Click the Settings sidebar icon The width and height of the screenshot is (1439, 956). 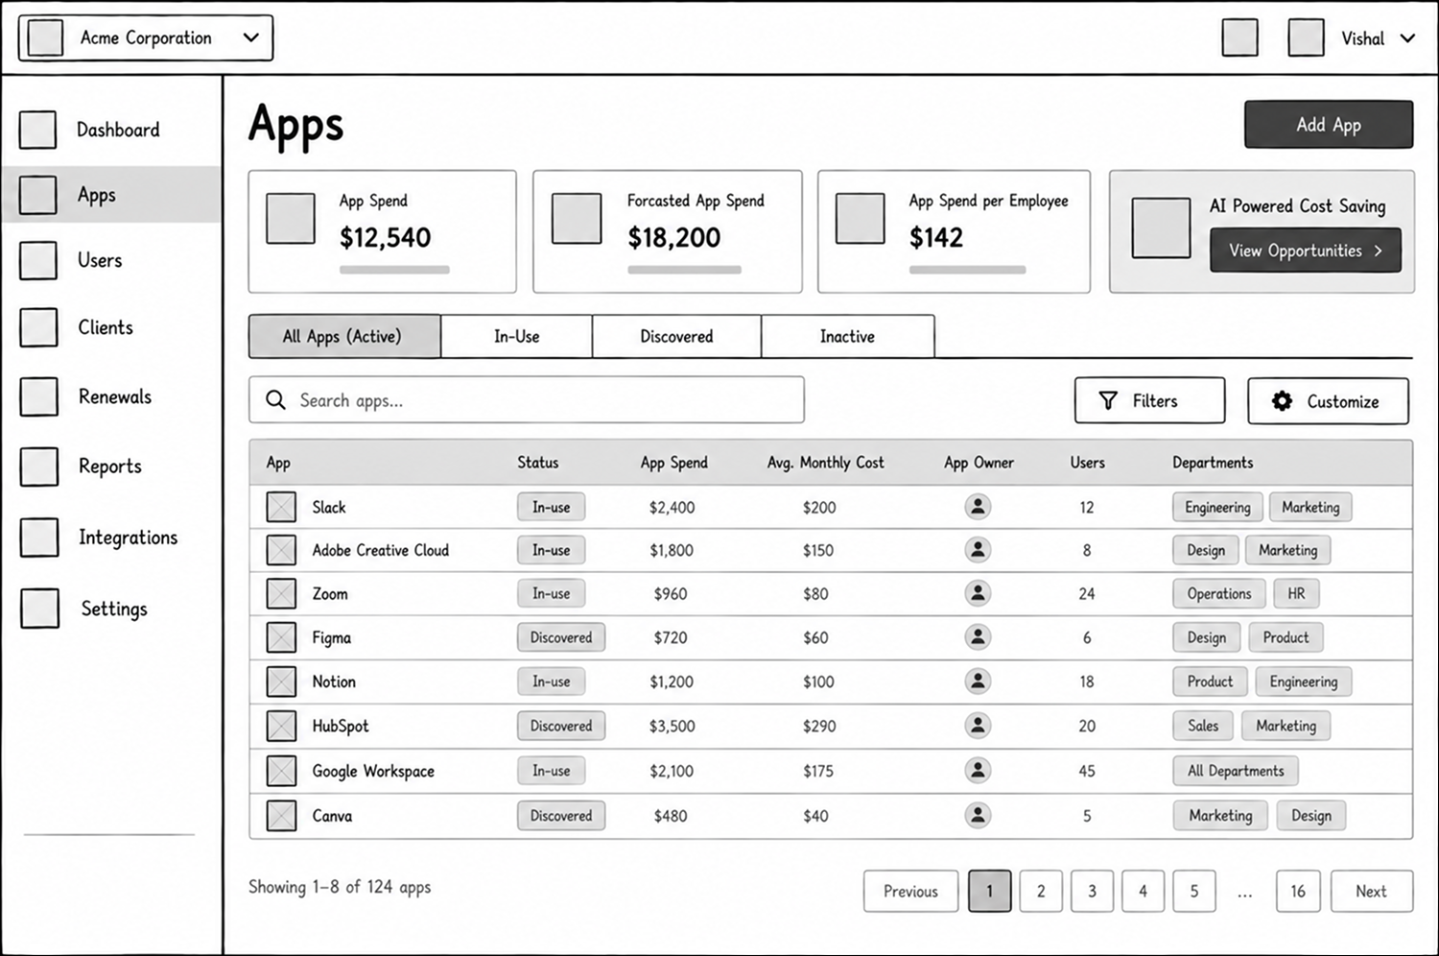[x=40, y=609]
